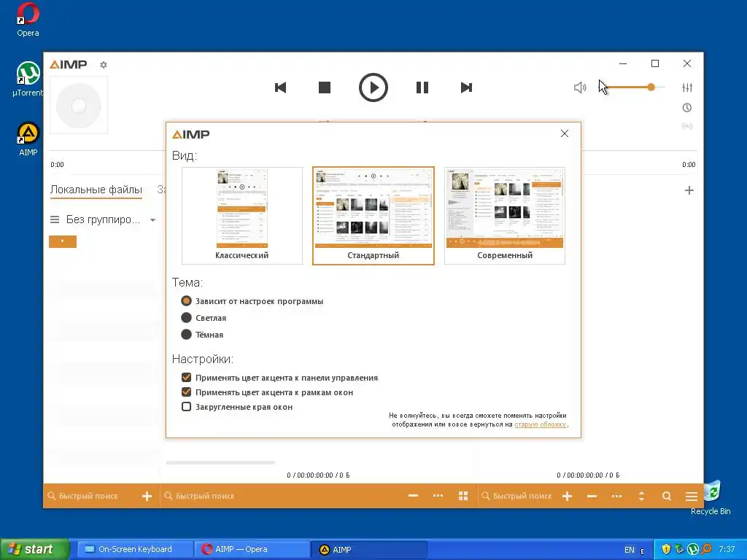Choose the Современный view thumbnail
Screen dimensions: 747x560
click(x=505, y=216)
